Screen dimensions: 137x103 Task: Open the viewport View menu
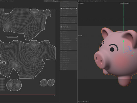[x=82, y=1]
